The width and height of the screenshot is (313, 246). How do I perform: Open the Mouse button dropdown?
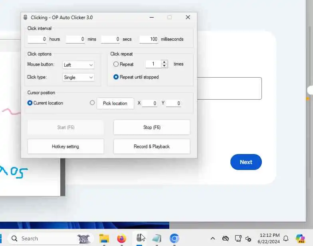coord(78,65)
